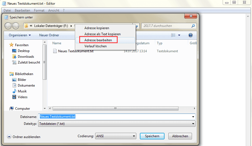Image resolution: width=252 pixels, height=146 pixels.
Task: Click the Abbrechen button
Action: (180, 136)
